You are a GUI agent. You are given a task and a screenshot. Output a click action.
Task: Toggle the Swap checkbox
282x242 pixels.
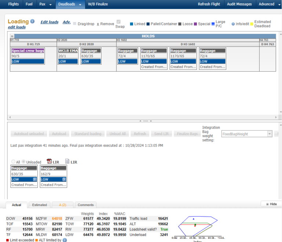(118, 22)
